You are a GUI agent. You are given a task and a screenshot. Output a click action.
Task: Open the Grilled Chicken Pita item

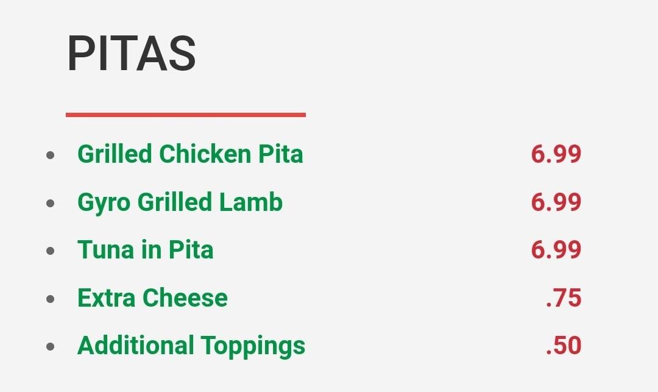(x=190, y=154)
